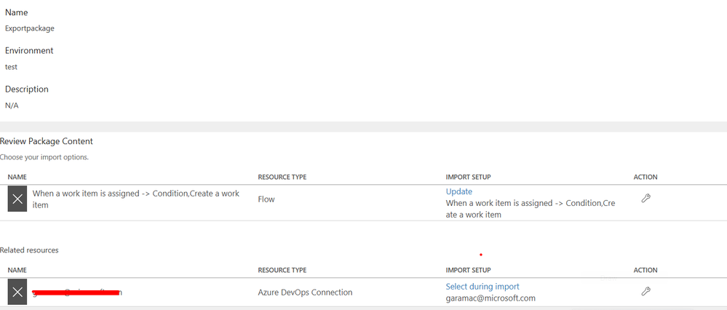This screenshot has height=310, width=727.
Task: Click the environment value 'test'
Action: tap(11, 67)
